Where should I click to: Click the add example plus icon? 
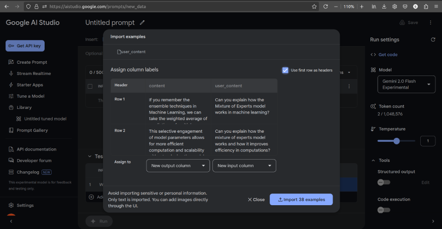(91, 197)
